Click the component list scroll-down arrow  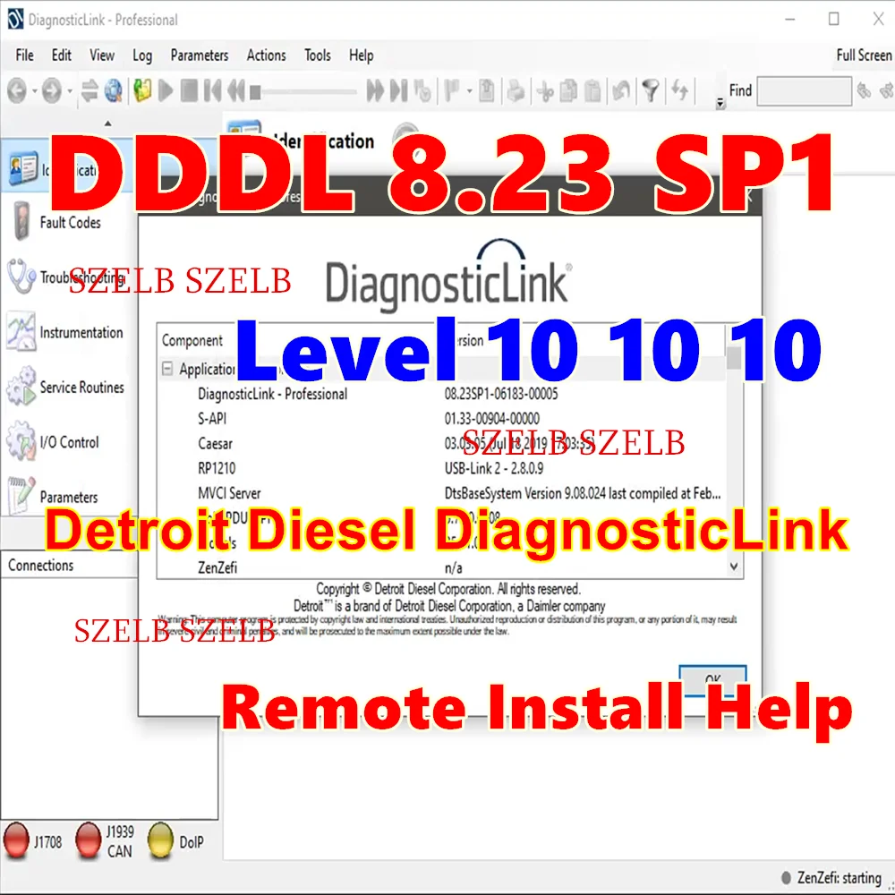pyautogui.click(x=734, y=567)
